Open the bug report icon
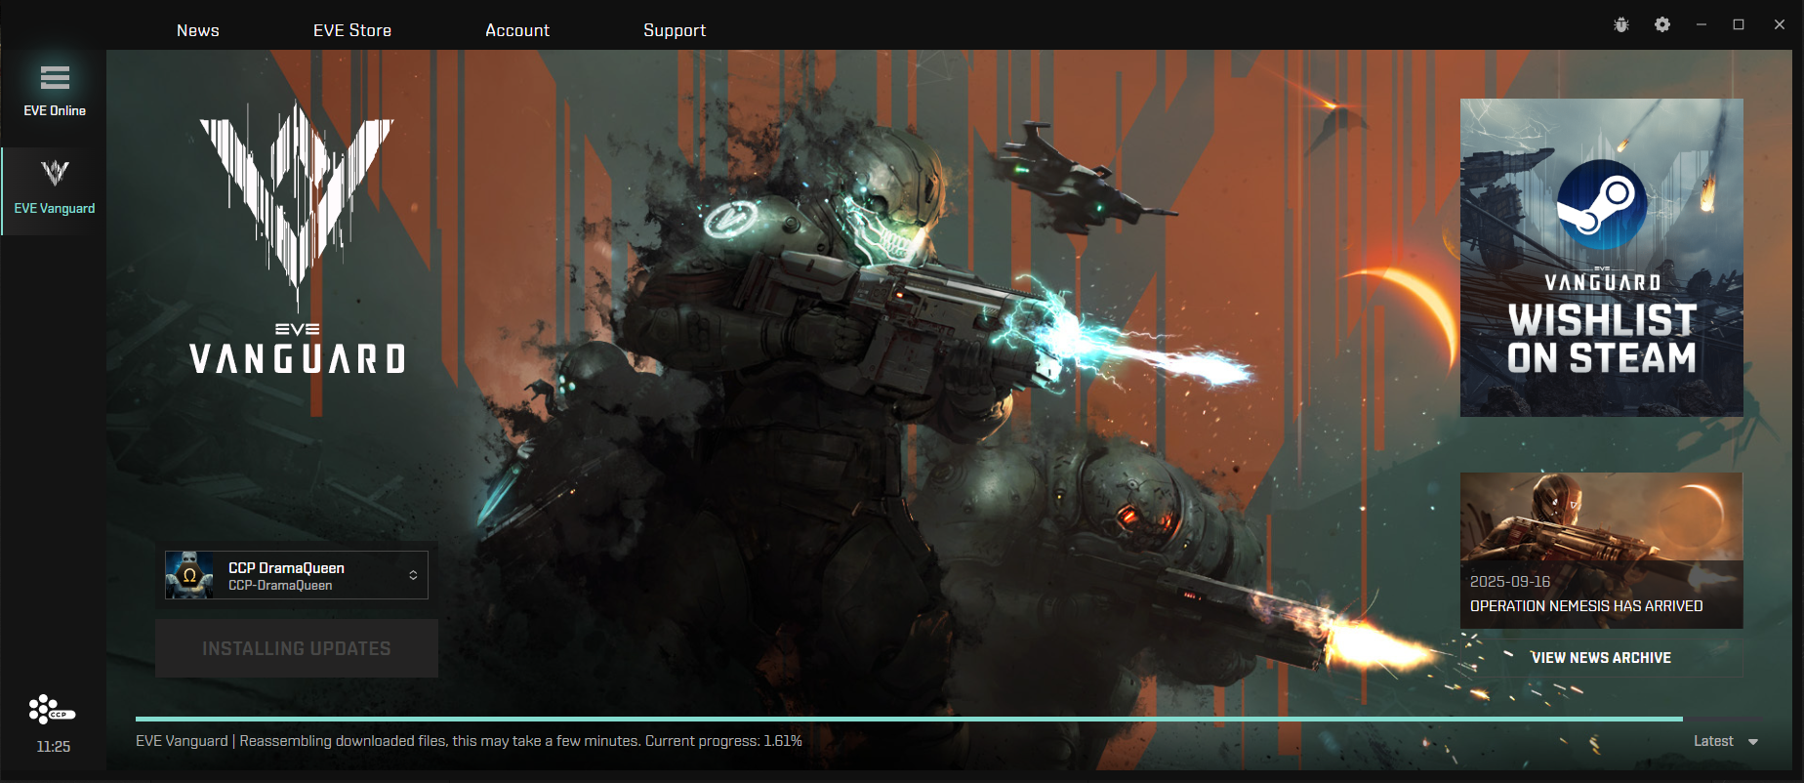Viewport: 1804px width, 783px height. (x=1621, y=25)
